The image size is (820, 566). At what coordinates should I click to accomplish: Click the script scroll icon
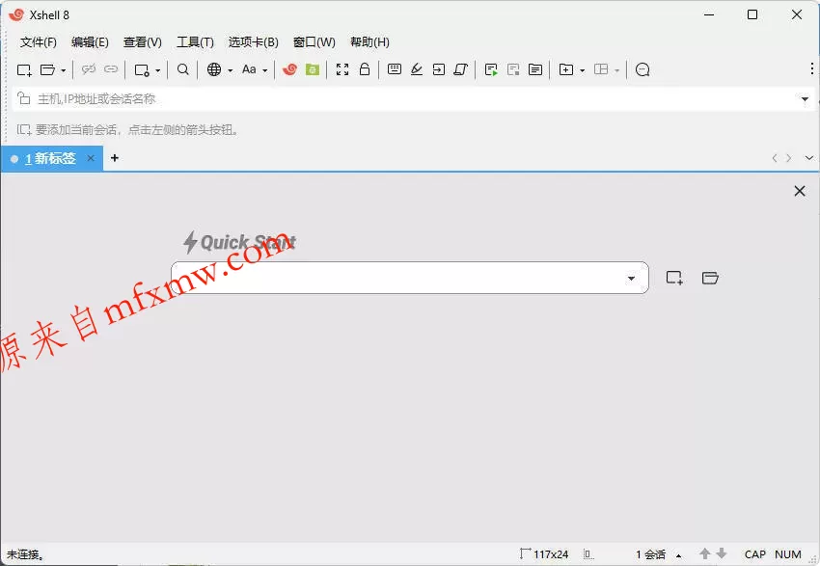[x=460, y=69]
